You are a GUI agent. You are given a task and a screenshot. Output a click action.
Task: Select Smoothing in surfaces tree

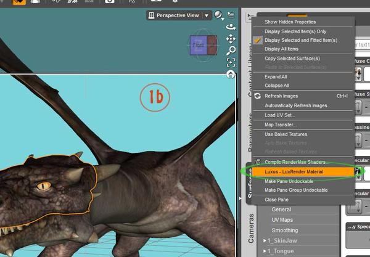[x=285, y=230]
